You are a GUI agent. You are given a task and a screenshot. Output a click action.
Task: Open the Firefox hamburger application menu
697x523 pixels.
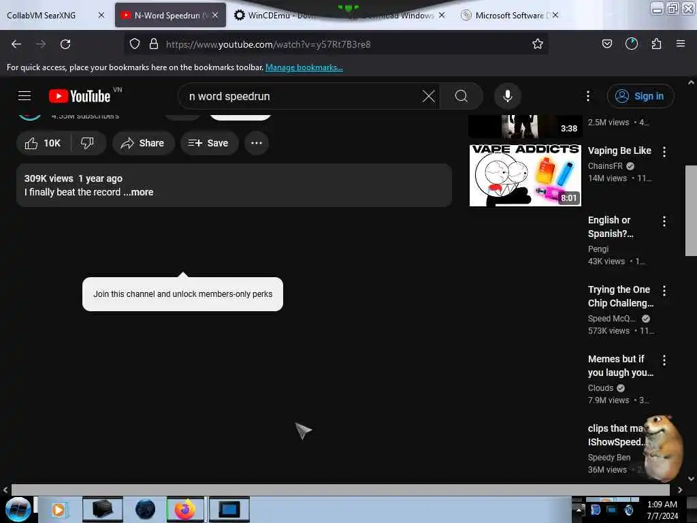681,44
